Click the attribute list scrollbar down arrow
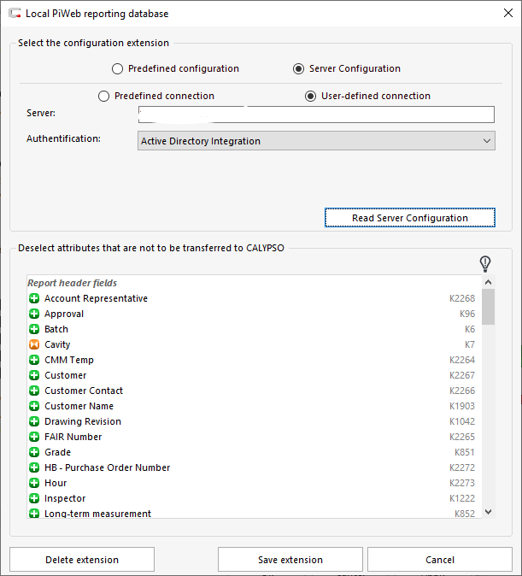The width and height of the screenshot is (522, 576). (488, 511)
